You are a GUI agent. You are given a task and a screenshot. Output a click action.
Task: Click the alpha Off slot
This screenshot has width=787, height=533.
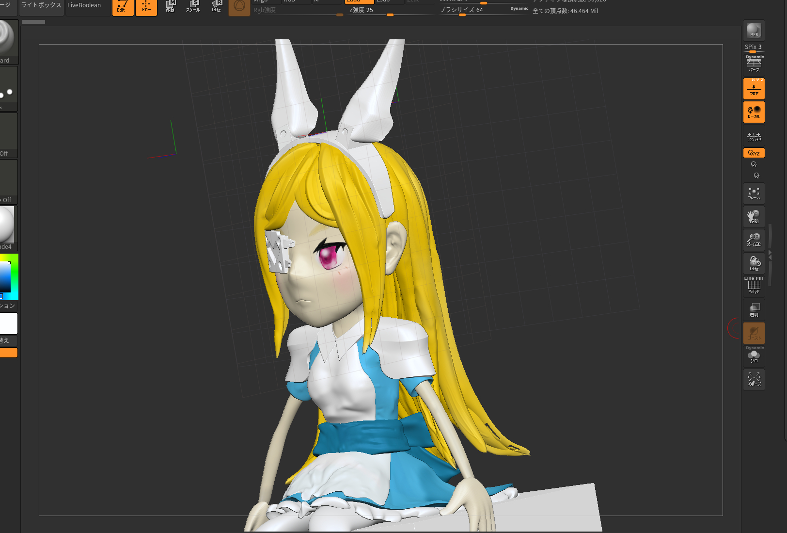(8, 135)
